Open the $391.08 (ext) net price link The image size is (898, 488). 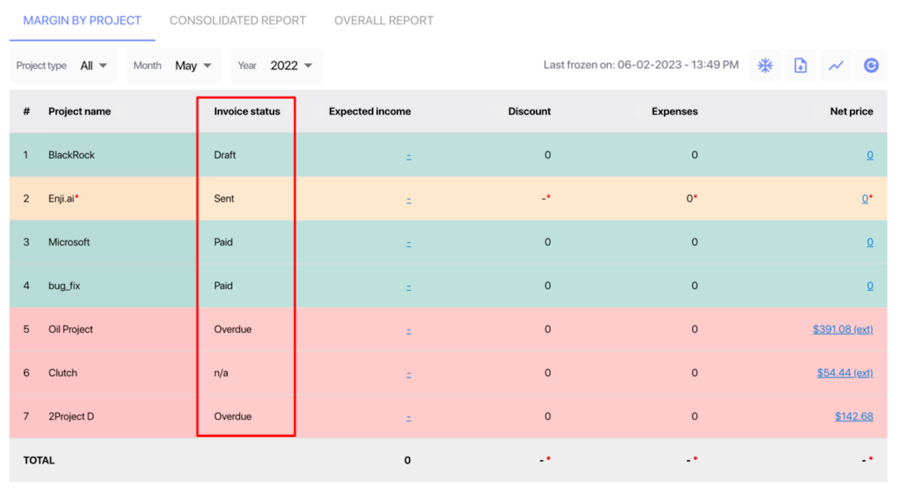pyautogui.click(x=843, y=329)
